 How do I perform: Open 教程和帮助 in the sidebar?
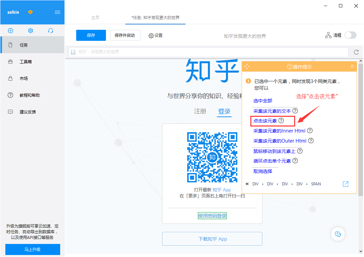tap(32, 95)
